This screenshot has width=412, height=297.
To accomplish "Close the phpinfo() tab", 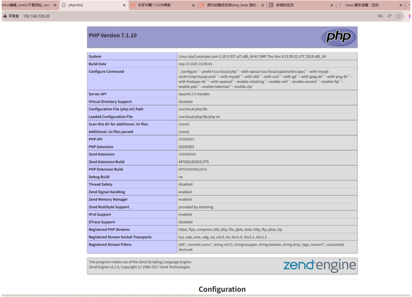I will [124, 5].
